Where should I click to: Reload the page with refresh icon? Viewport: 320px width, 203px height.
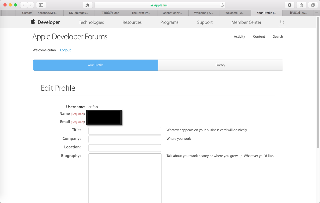click(x=222, y=5)
